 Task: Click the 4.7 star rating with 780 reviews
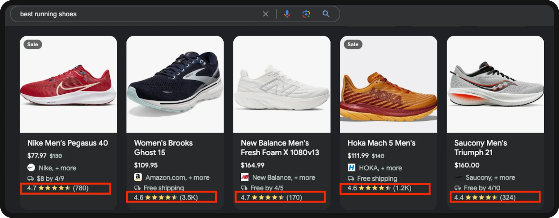coord(58,188)
